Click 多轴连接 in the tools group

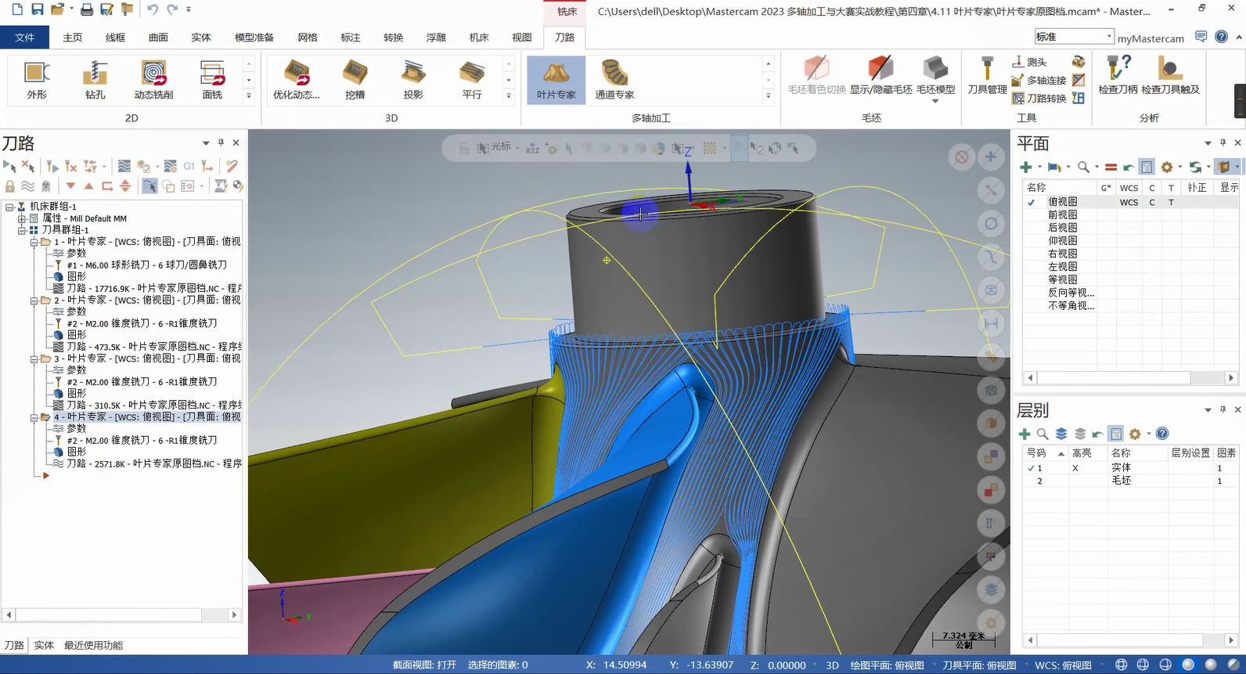(x=1039, y=80)
